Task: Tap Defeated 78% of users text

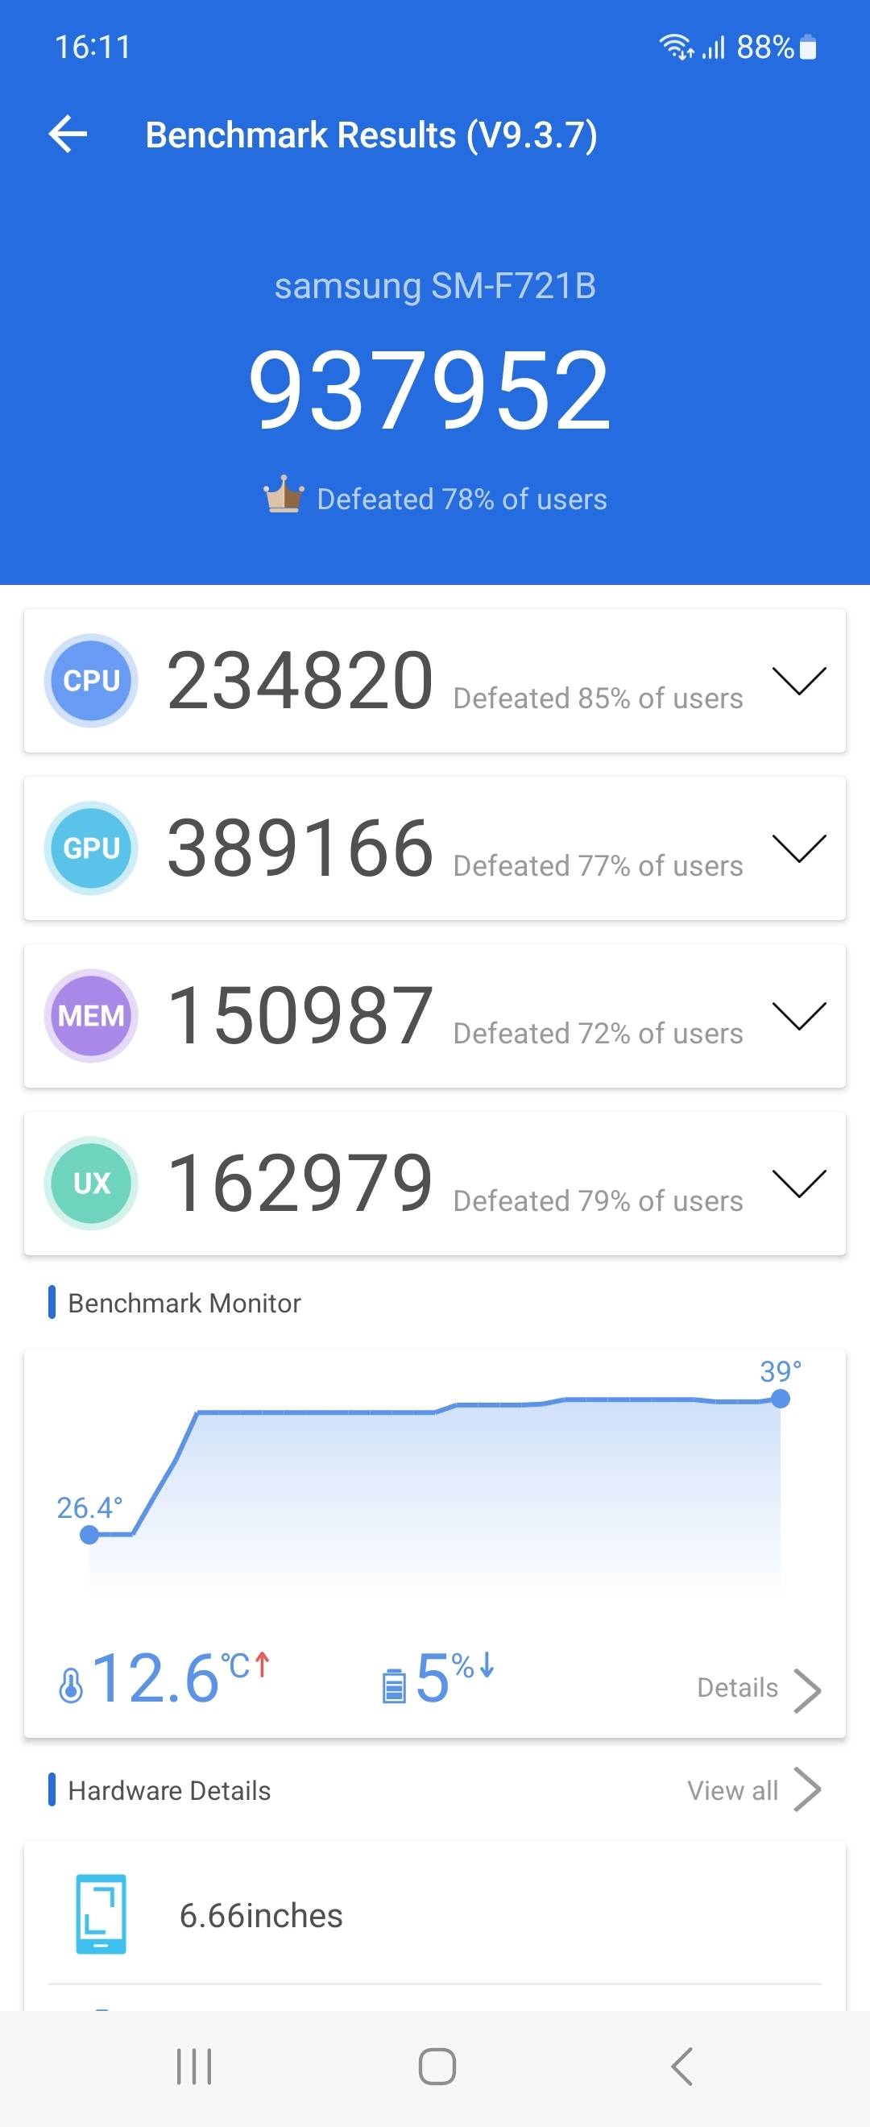Action: [462, 499]
